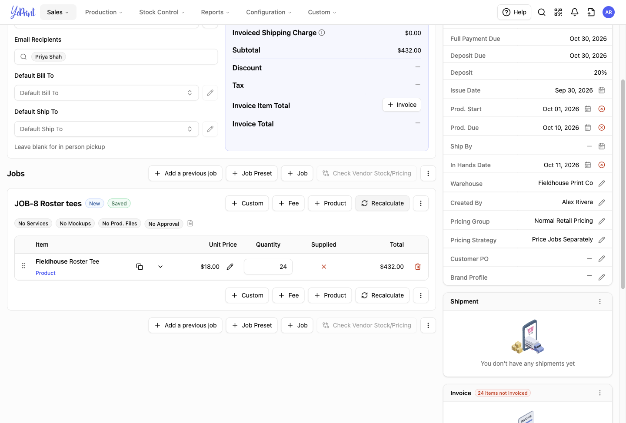
Task: Click the top Job Preset button
Action: [x=252, y=173]
